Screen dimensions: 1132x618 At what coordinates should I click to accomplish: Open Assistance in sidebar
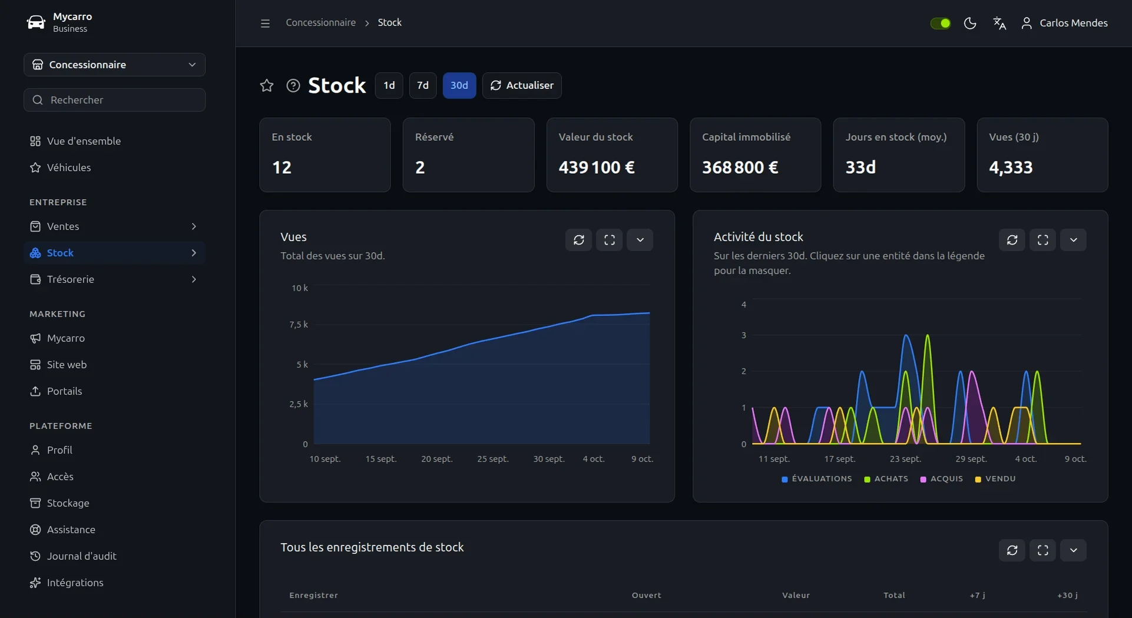click(x=114, y=530)
